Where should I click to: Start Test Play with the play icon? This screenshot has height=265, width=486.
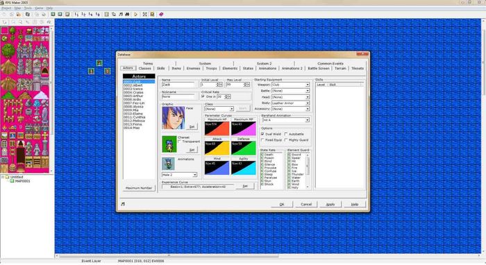click(136, 15)
